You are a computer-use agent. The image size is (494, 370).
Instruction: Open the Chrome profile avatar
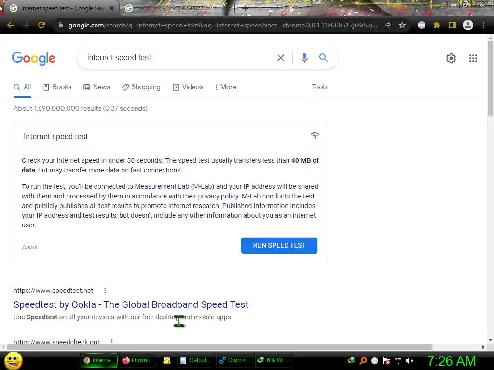point(468,25)
